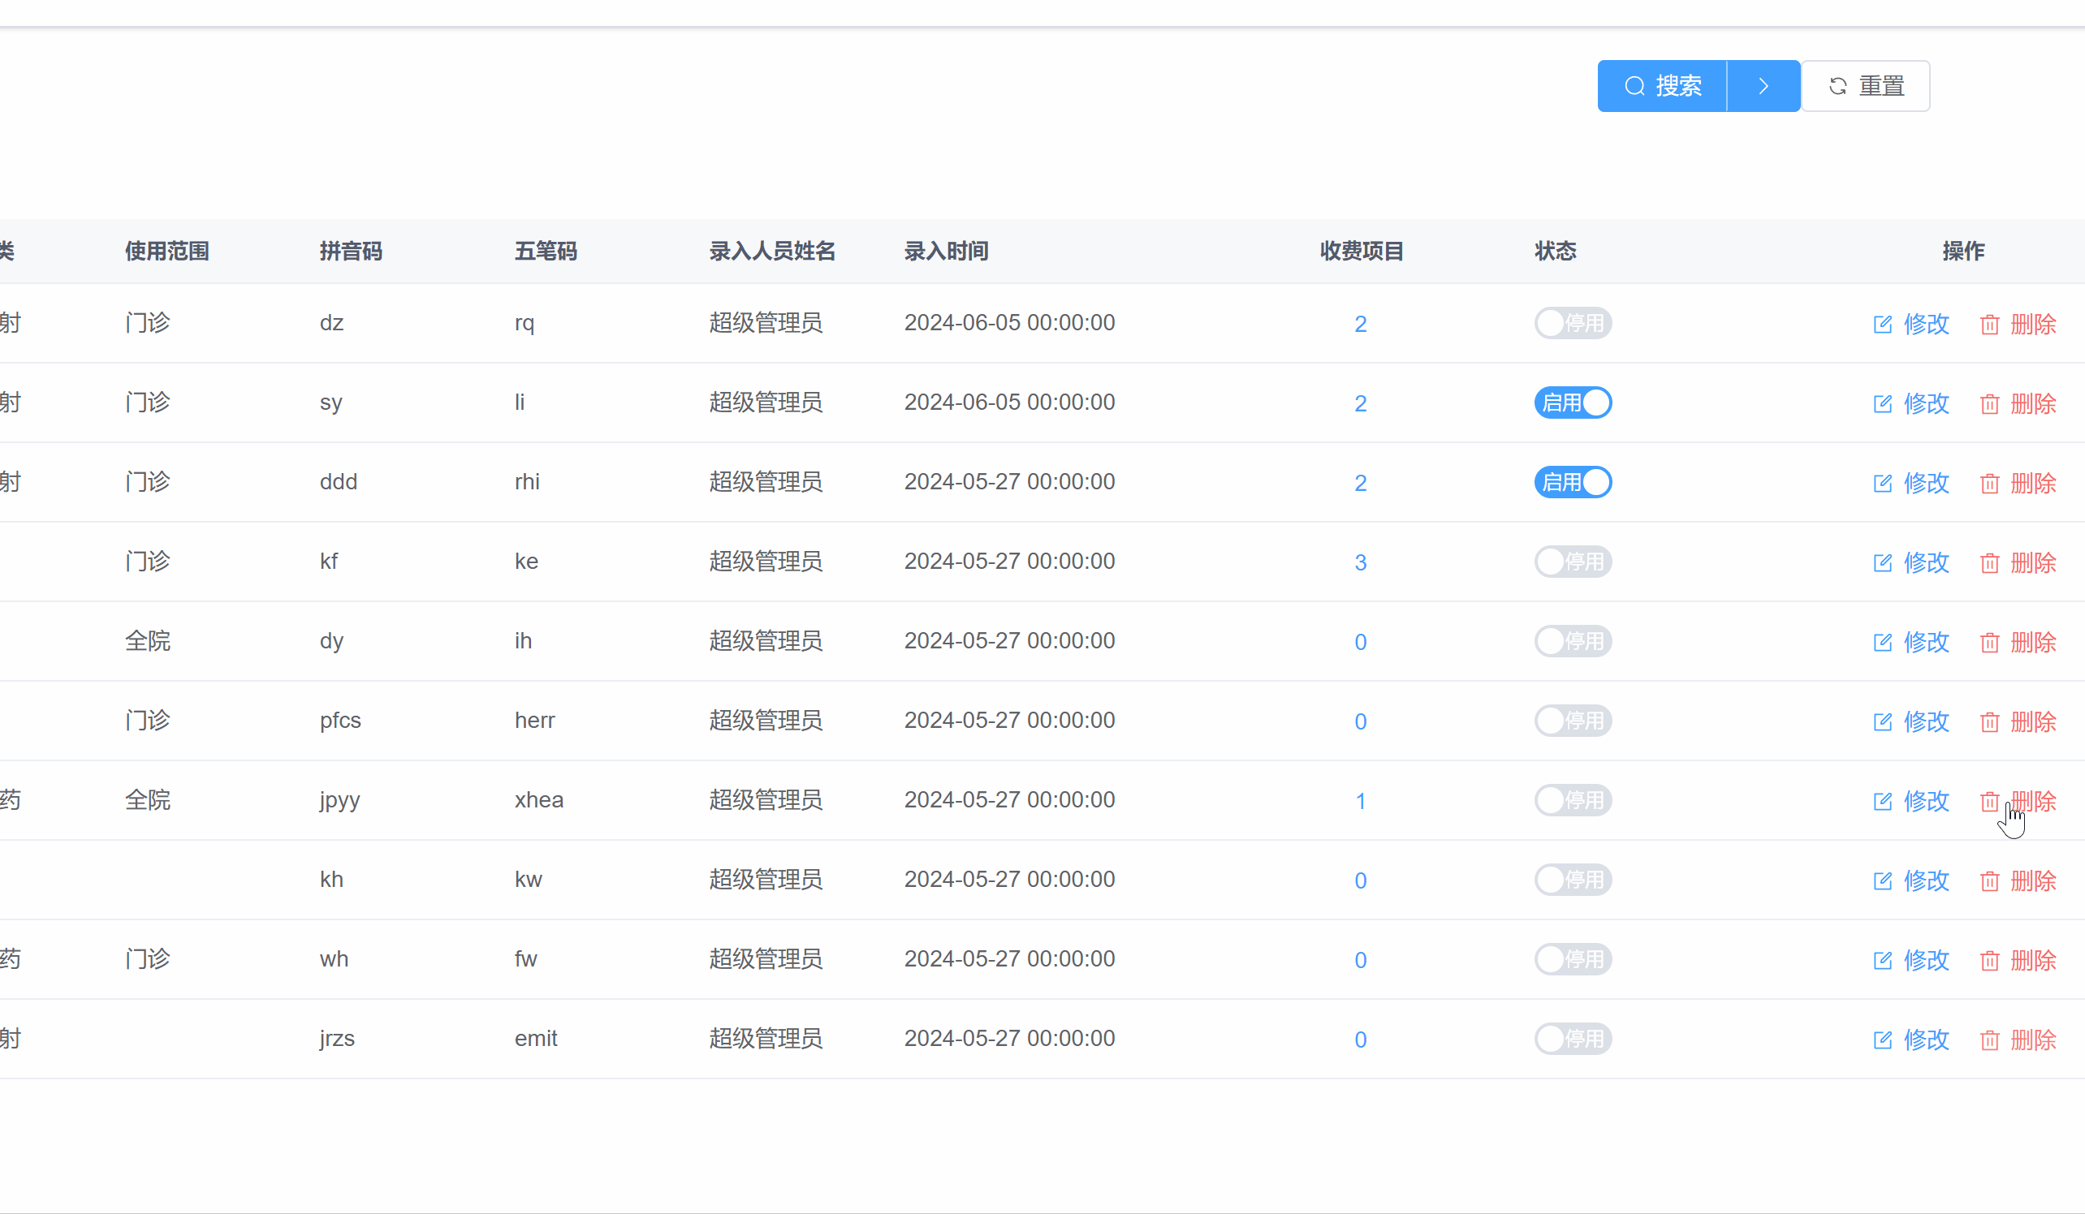Click 修改 in the dy row
This screenshot has height=1214, width=2085.
(x=1925, y=642)
